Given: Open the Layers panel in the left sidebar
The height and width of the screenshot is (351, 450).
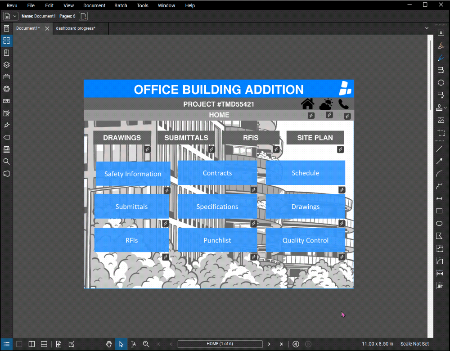Looking at the screenshot, I should pos(6,64).
